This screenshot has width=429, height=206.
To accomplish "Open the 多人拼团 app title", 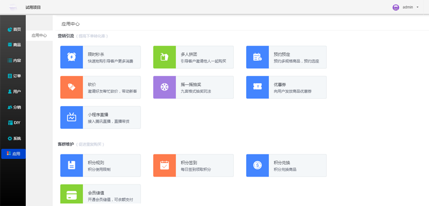I will pyautogui.click(x=189, y=54).
